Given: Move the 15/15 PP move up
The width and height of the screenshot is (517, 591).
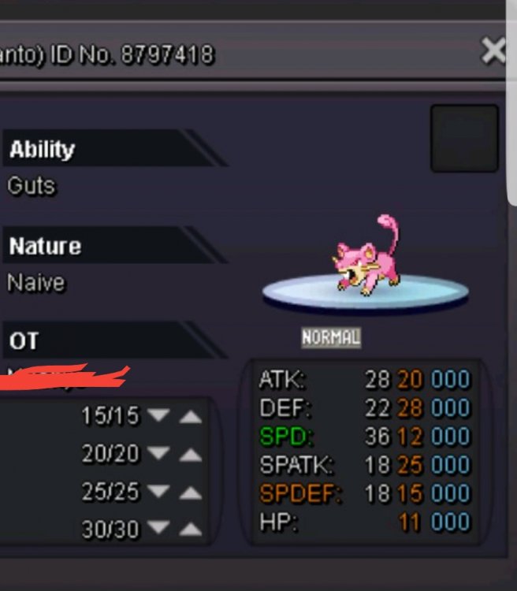Looking at the screenshot, I should coord(191,417).
